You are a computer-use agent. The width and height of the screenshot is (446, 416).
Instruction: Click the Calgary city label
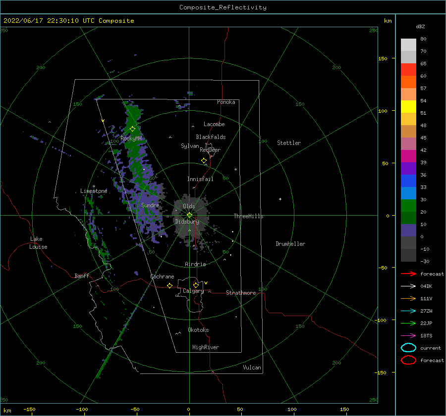click(x=193, y=291)
